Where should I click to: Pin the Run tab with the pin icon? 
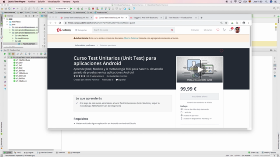point(5,82)
